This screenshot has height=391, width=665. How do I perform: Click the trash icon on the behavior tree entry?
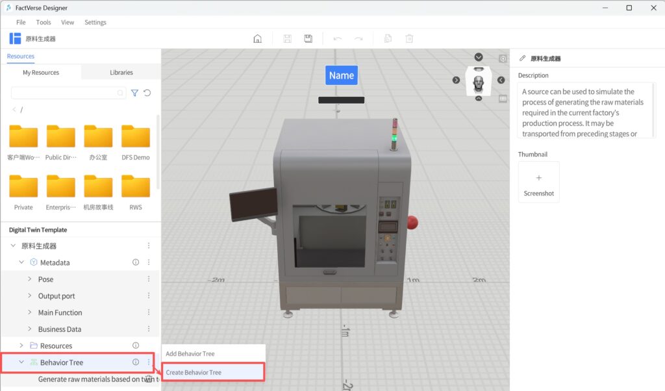(x=149, y=379)
